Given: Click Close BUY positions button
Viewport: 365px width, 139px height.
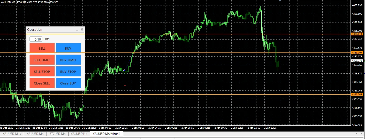Looking at the screenshot, I should (x=68, y=83).
